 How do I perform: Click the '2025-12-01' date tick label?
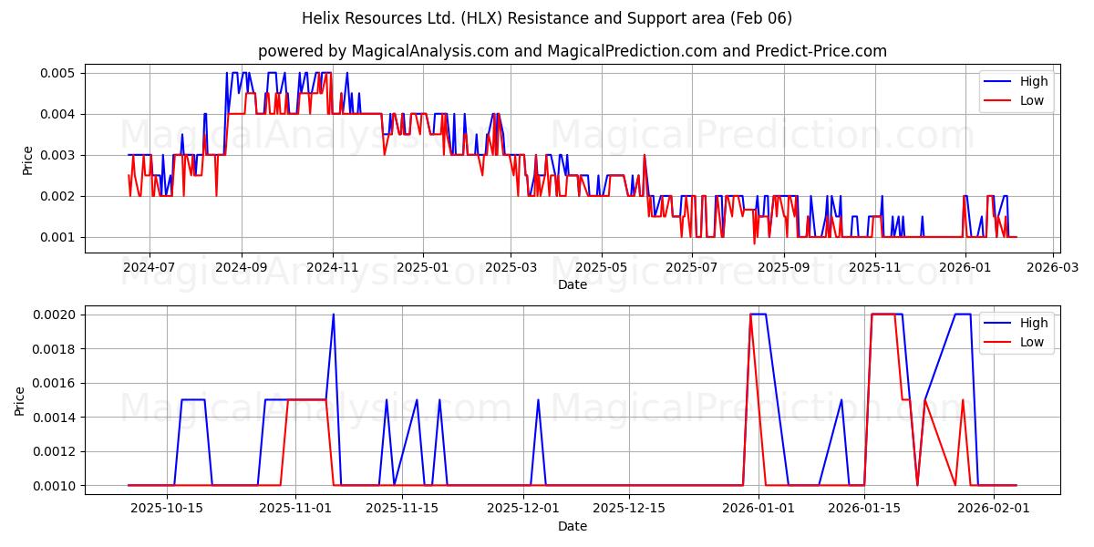(x=522, y=510)
